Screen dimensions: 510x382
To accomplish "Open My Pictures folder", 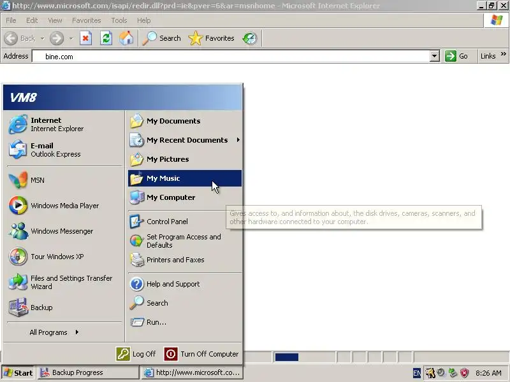I will coord(185,159).
